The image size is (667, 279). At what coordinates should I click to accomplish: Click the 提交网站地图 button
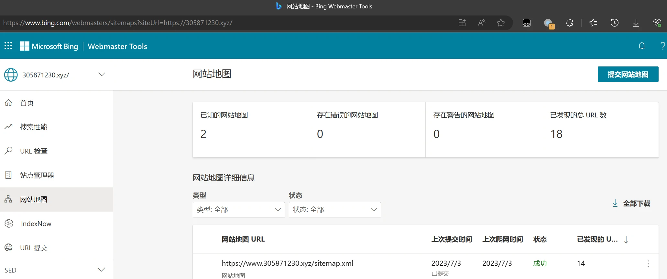pos(628,75)
